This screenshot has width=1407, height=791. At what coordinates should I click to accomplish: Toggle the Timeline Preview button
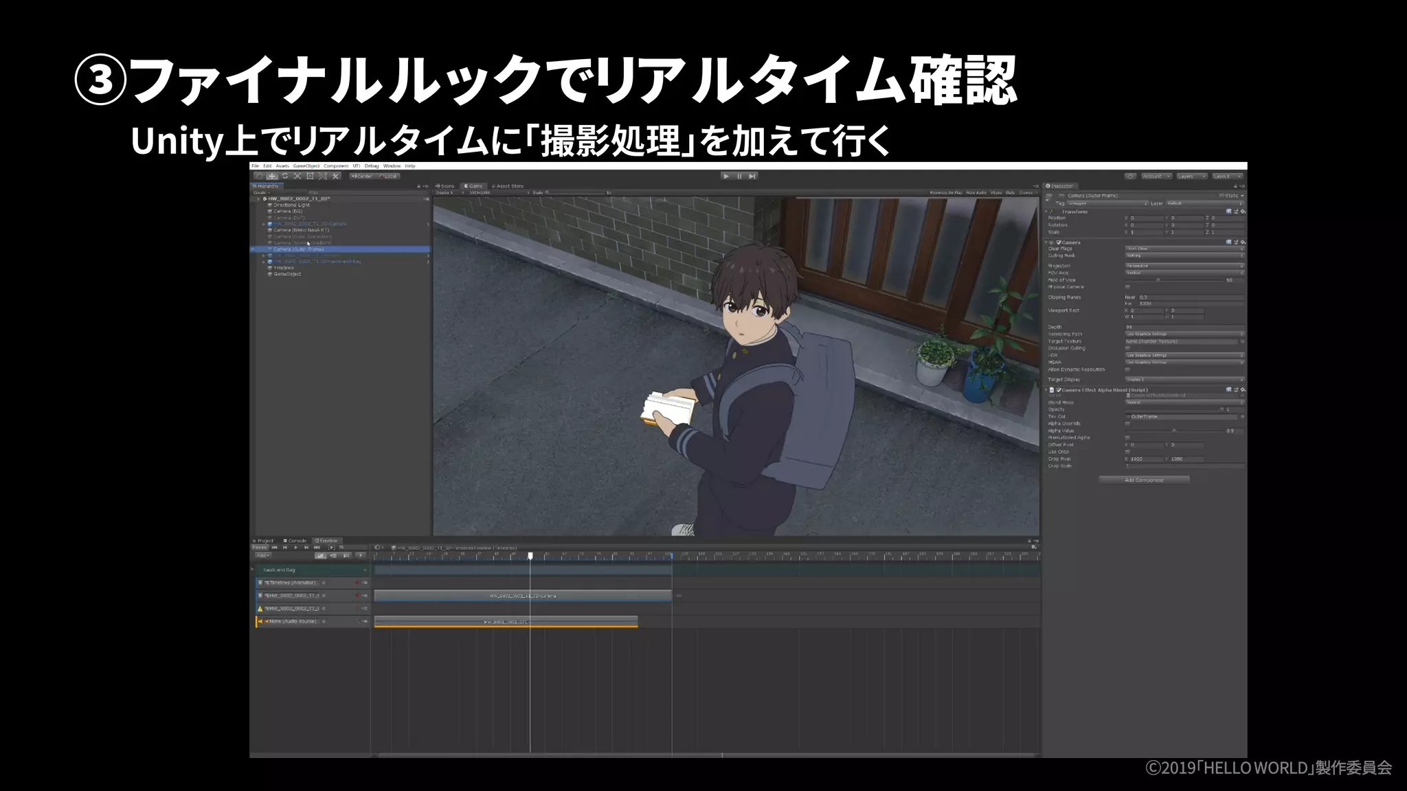click(x=260, y=548)
